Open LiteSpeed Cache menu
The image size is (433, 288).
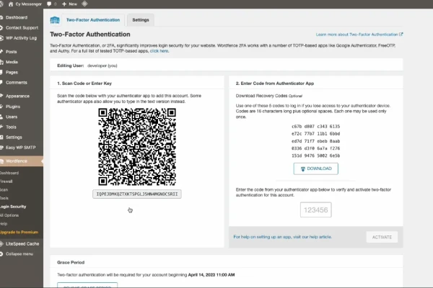click(22, 243)
